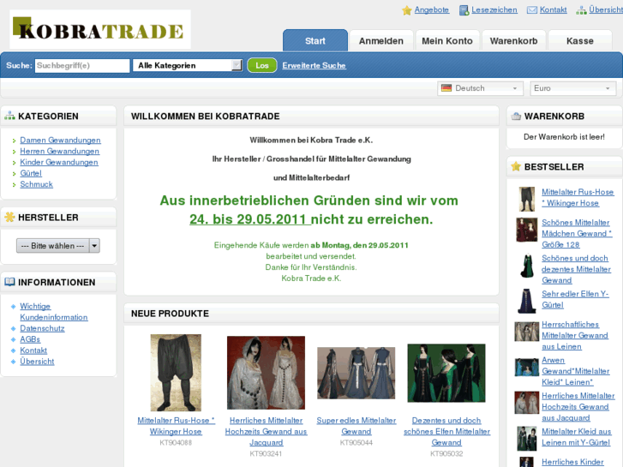Open bestseller 'Herrschaftliches Mittelalter Gewand aus Leinen'

point(575,335)
